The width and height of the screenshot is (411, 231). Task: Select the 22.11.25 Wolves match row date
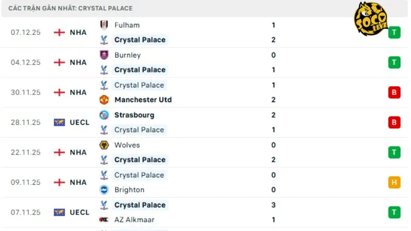pos(25,152)
